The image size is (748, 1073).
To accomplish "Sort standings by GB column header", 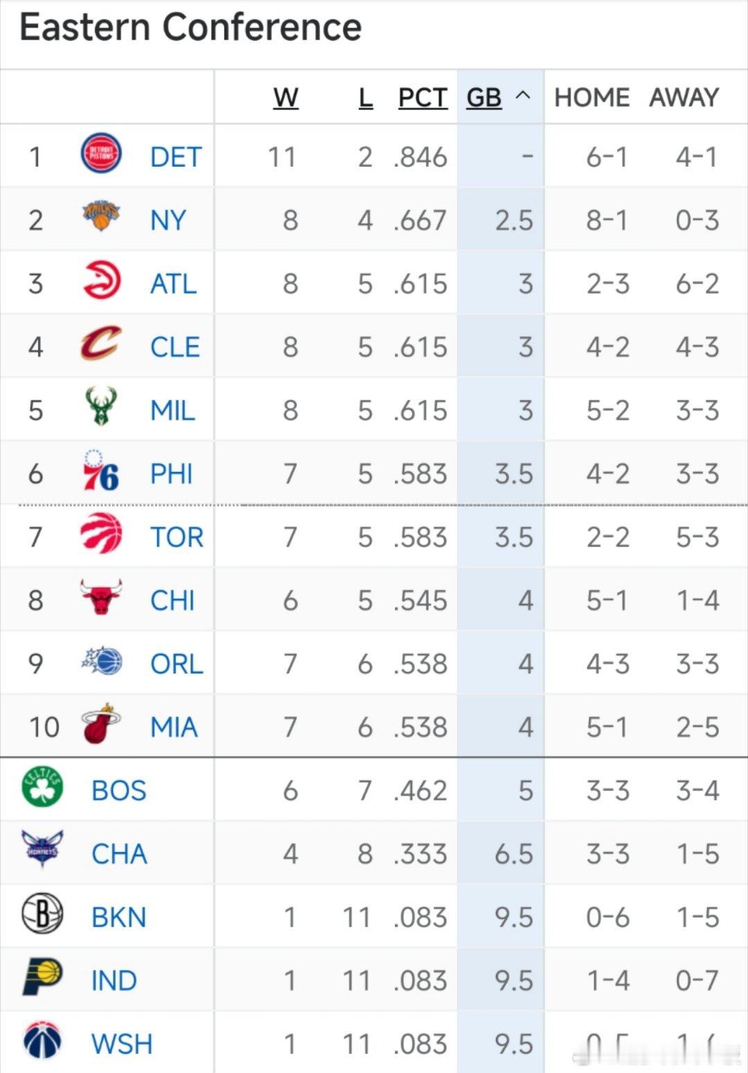I will [483, 98].
